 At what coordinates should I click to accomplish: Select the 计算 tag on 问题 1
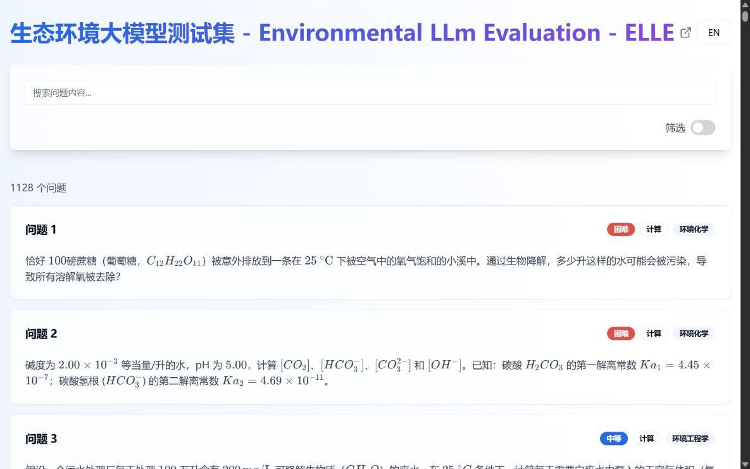653,229
